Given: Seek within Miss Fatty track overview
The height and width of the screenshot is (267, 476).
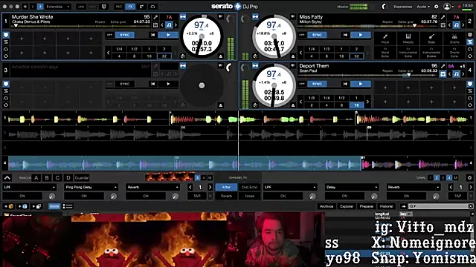Looking at the screenshot, I should tap(367, 26).
